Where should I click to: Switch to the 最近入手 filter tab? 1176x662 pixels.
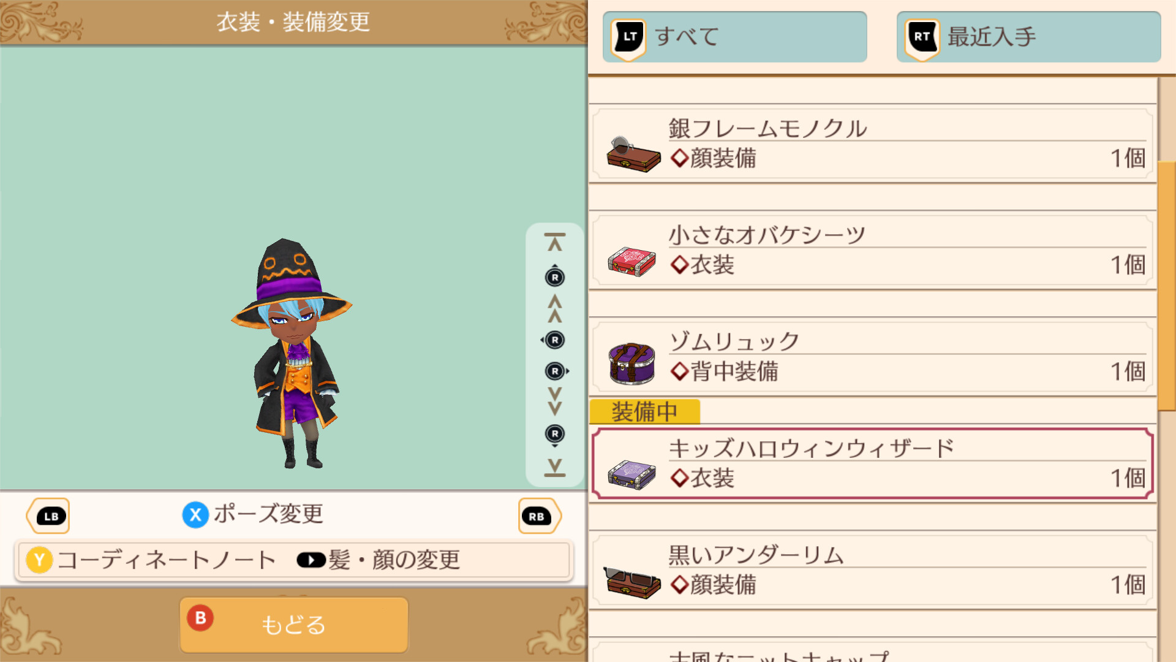click(1029, 37)
